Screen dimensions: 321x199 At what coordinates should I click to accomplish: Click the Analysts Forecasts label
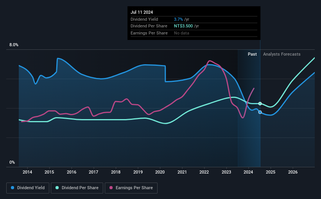point(282,54)
